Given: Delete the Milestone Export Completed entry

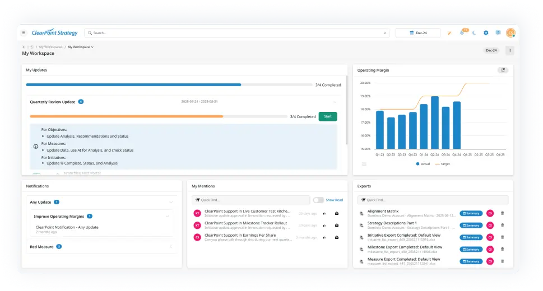Looking at the screenshot, I should tap(502, 249).
